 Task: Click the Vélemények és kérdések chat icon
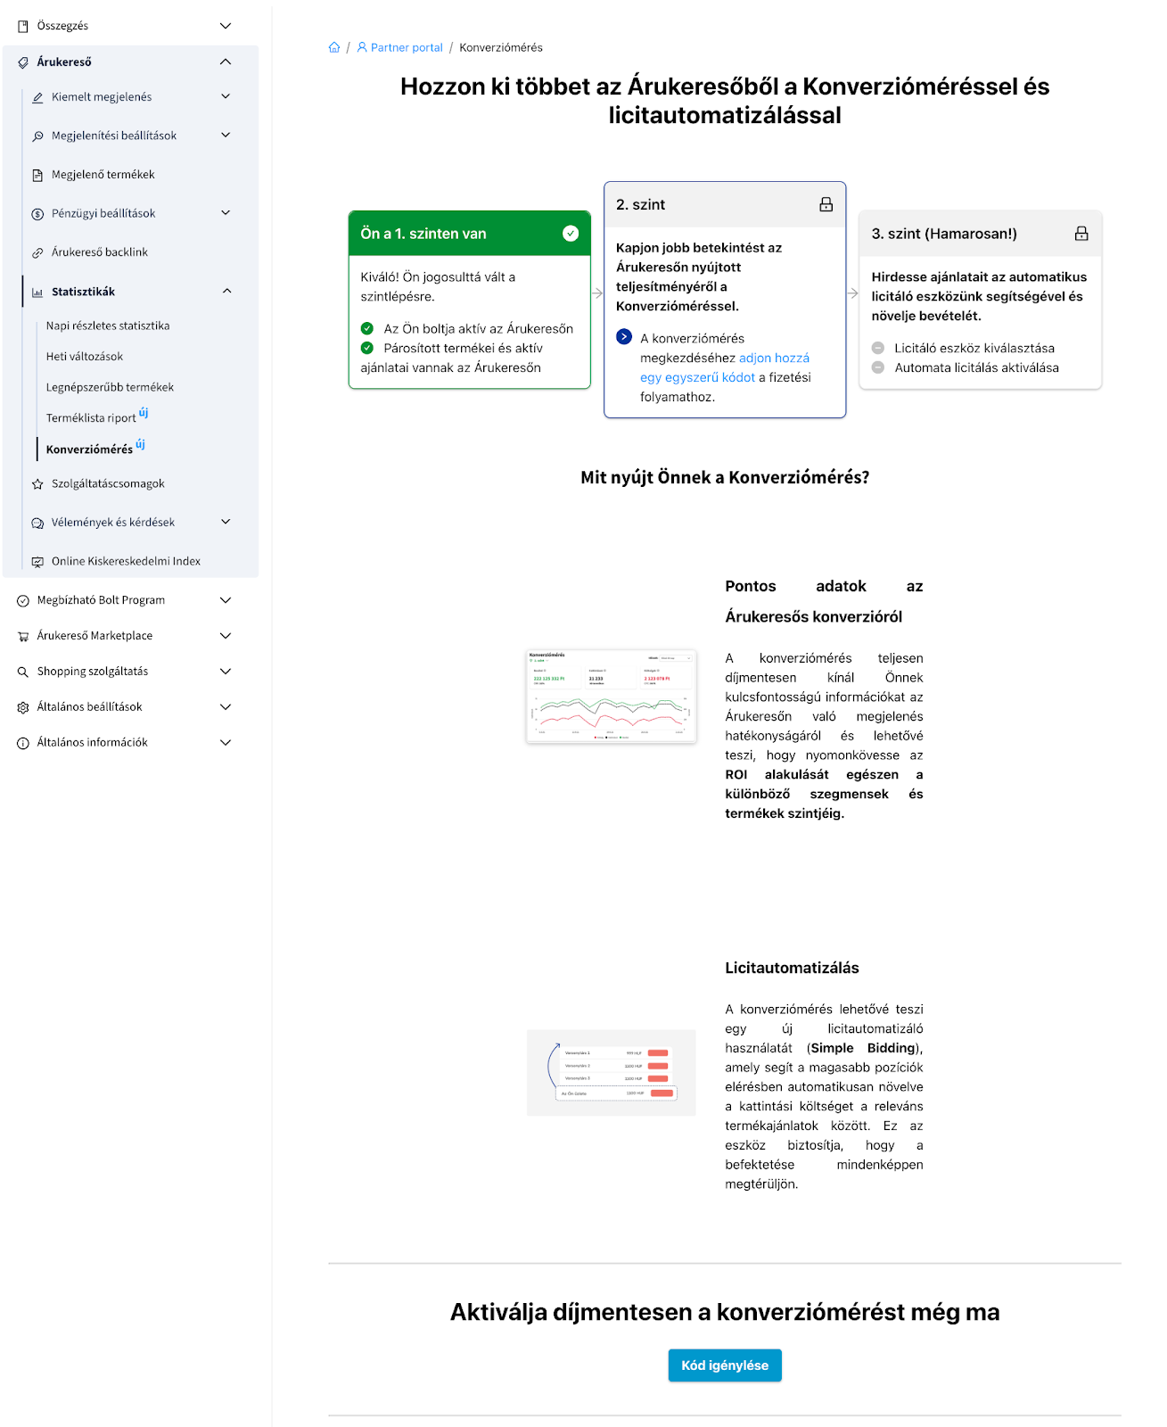(x=37, y=523)
